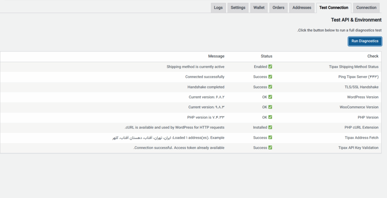Click WordPress current version message
387x198 pixels.
coord(207,97)
